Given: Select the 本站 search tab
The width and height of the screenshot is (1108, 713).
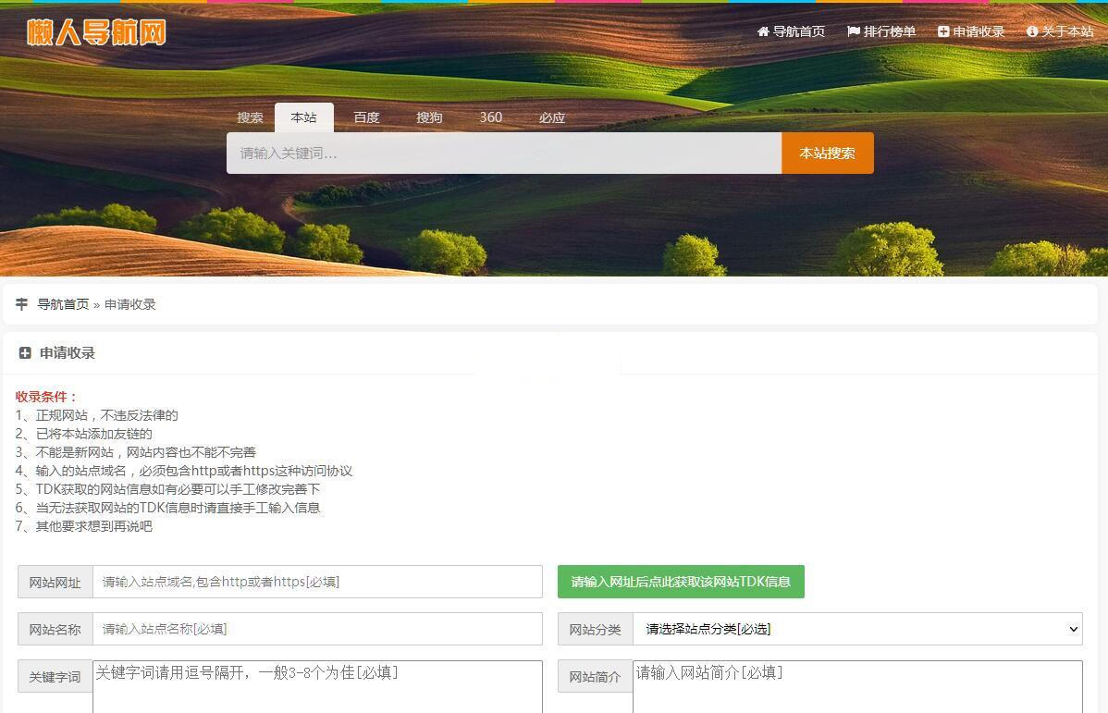Looking at the screenshot, I should [x=304, y=117].
